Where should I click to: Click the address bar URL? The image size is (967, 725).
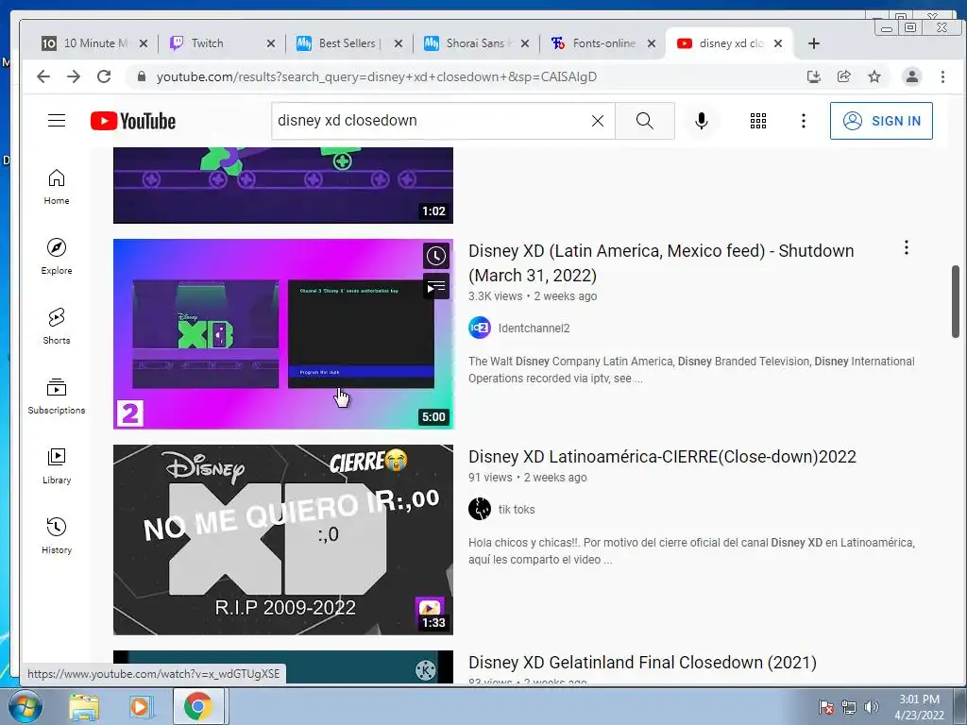click(x=376, y=76)
